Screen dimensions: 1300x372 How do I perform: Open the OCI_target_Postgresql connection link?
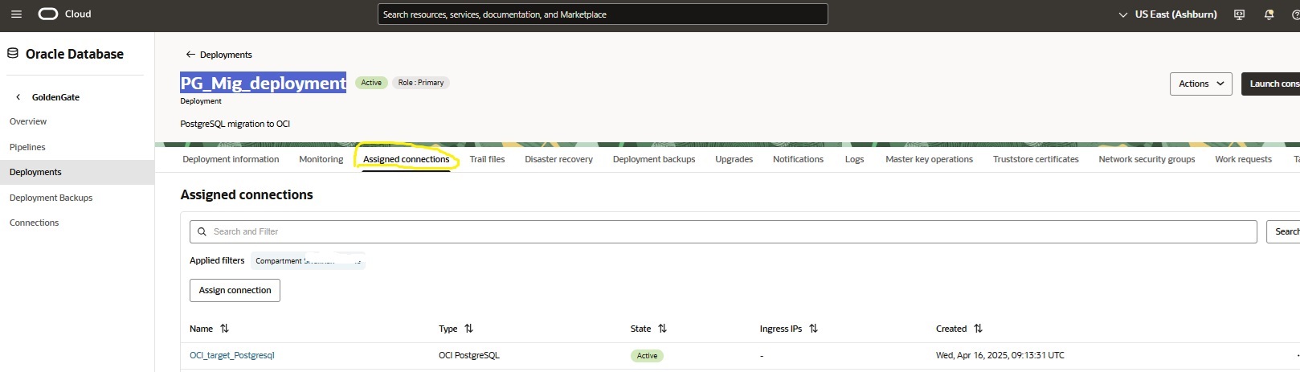click(232, 355)
